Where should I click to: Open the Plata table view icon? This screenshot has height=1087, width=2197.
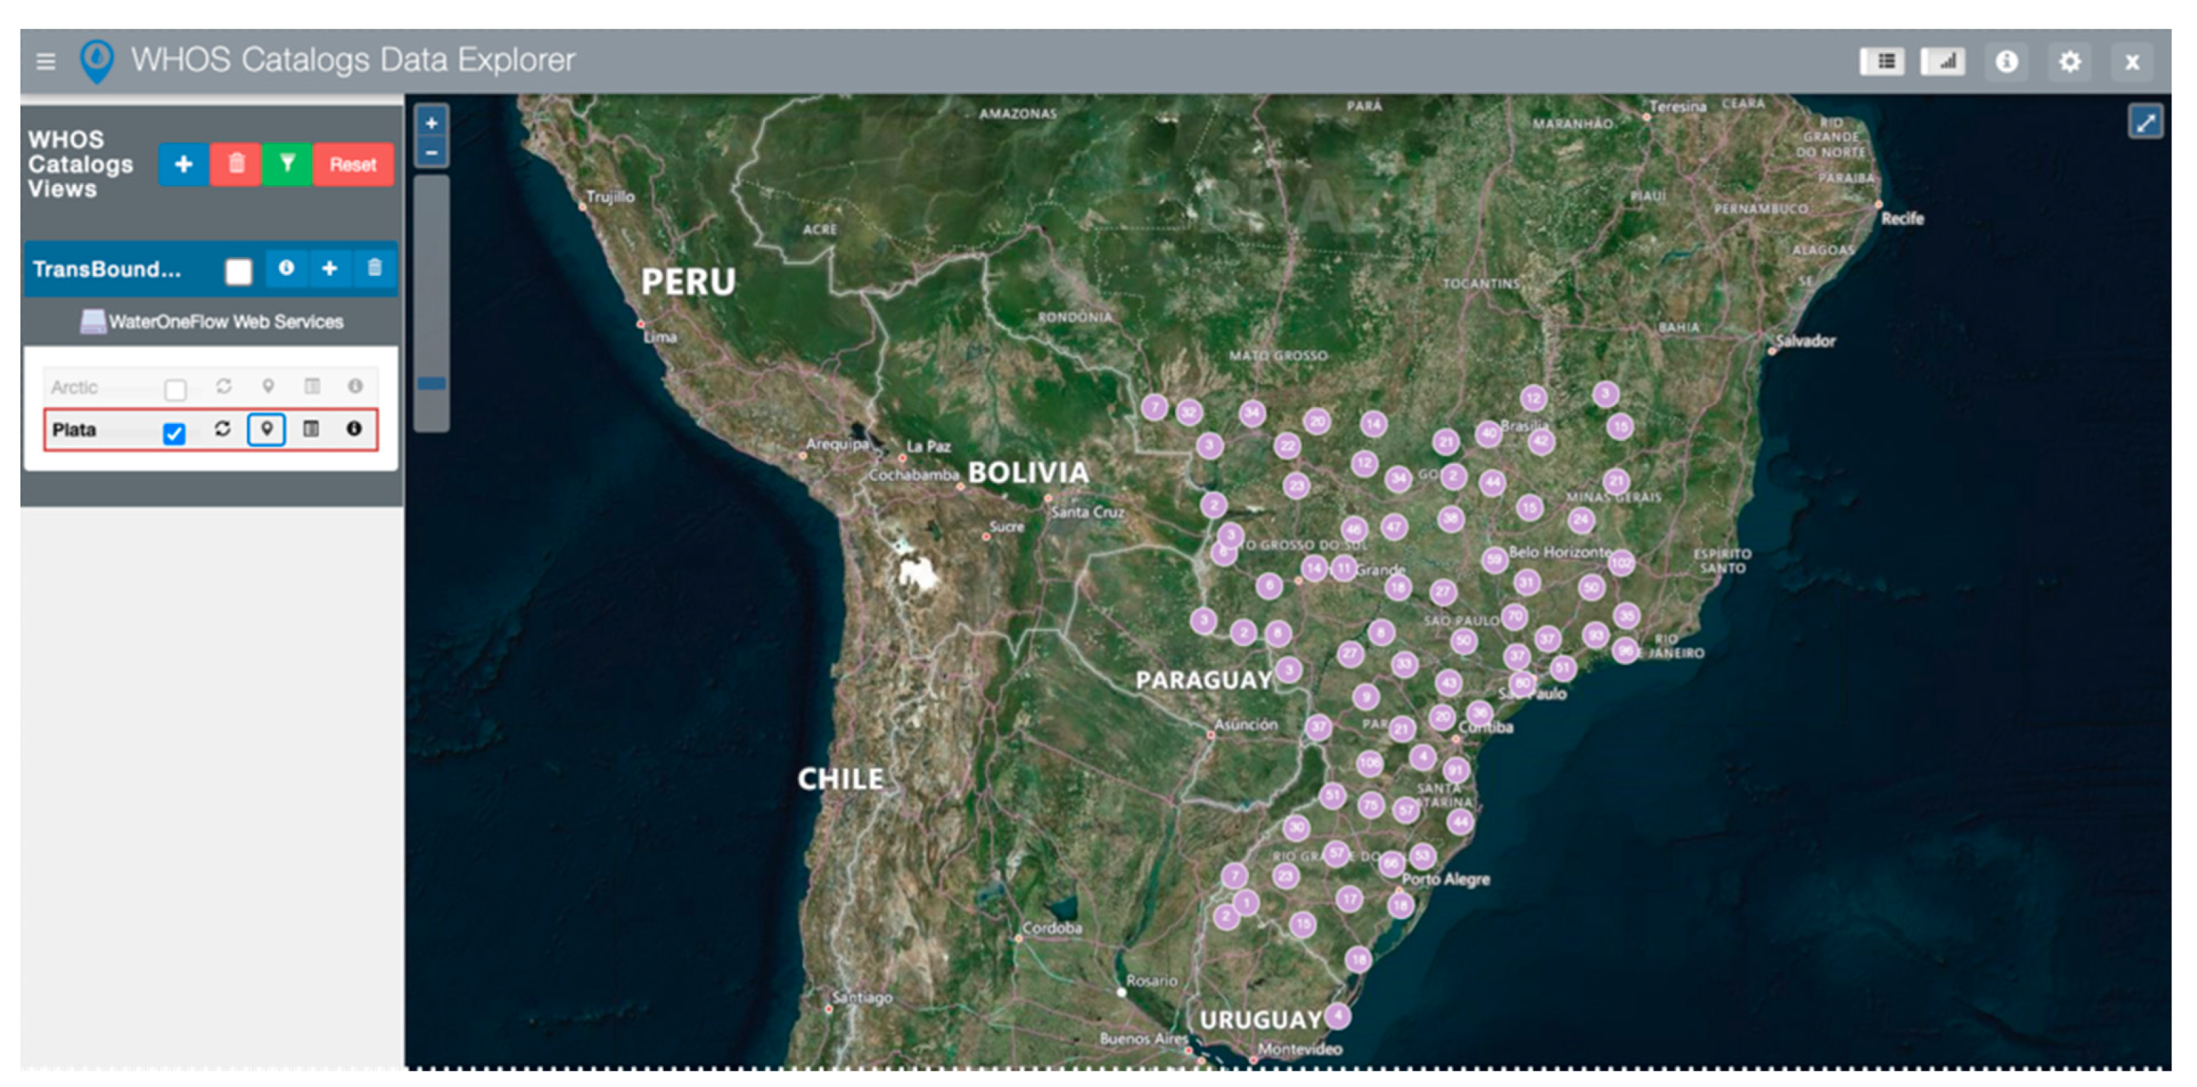pos(311,429)
